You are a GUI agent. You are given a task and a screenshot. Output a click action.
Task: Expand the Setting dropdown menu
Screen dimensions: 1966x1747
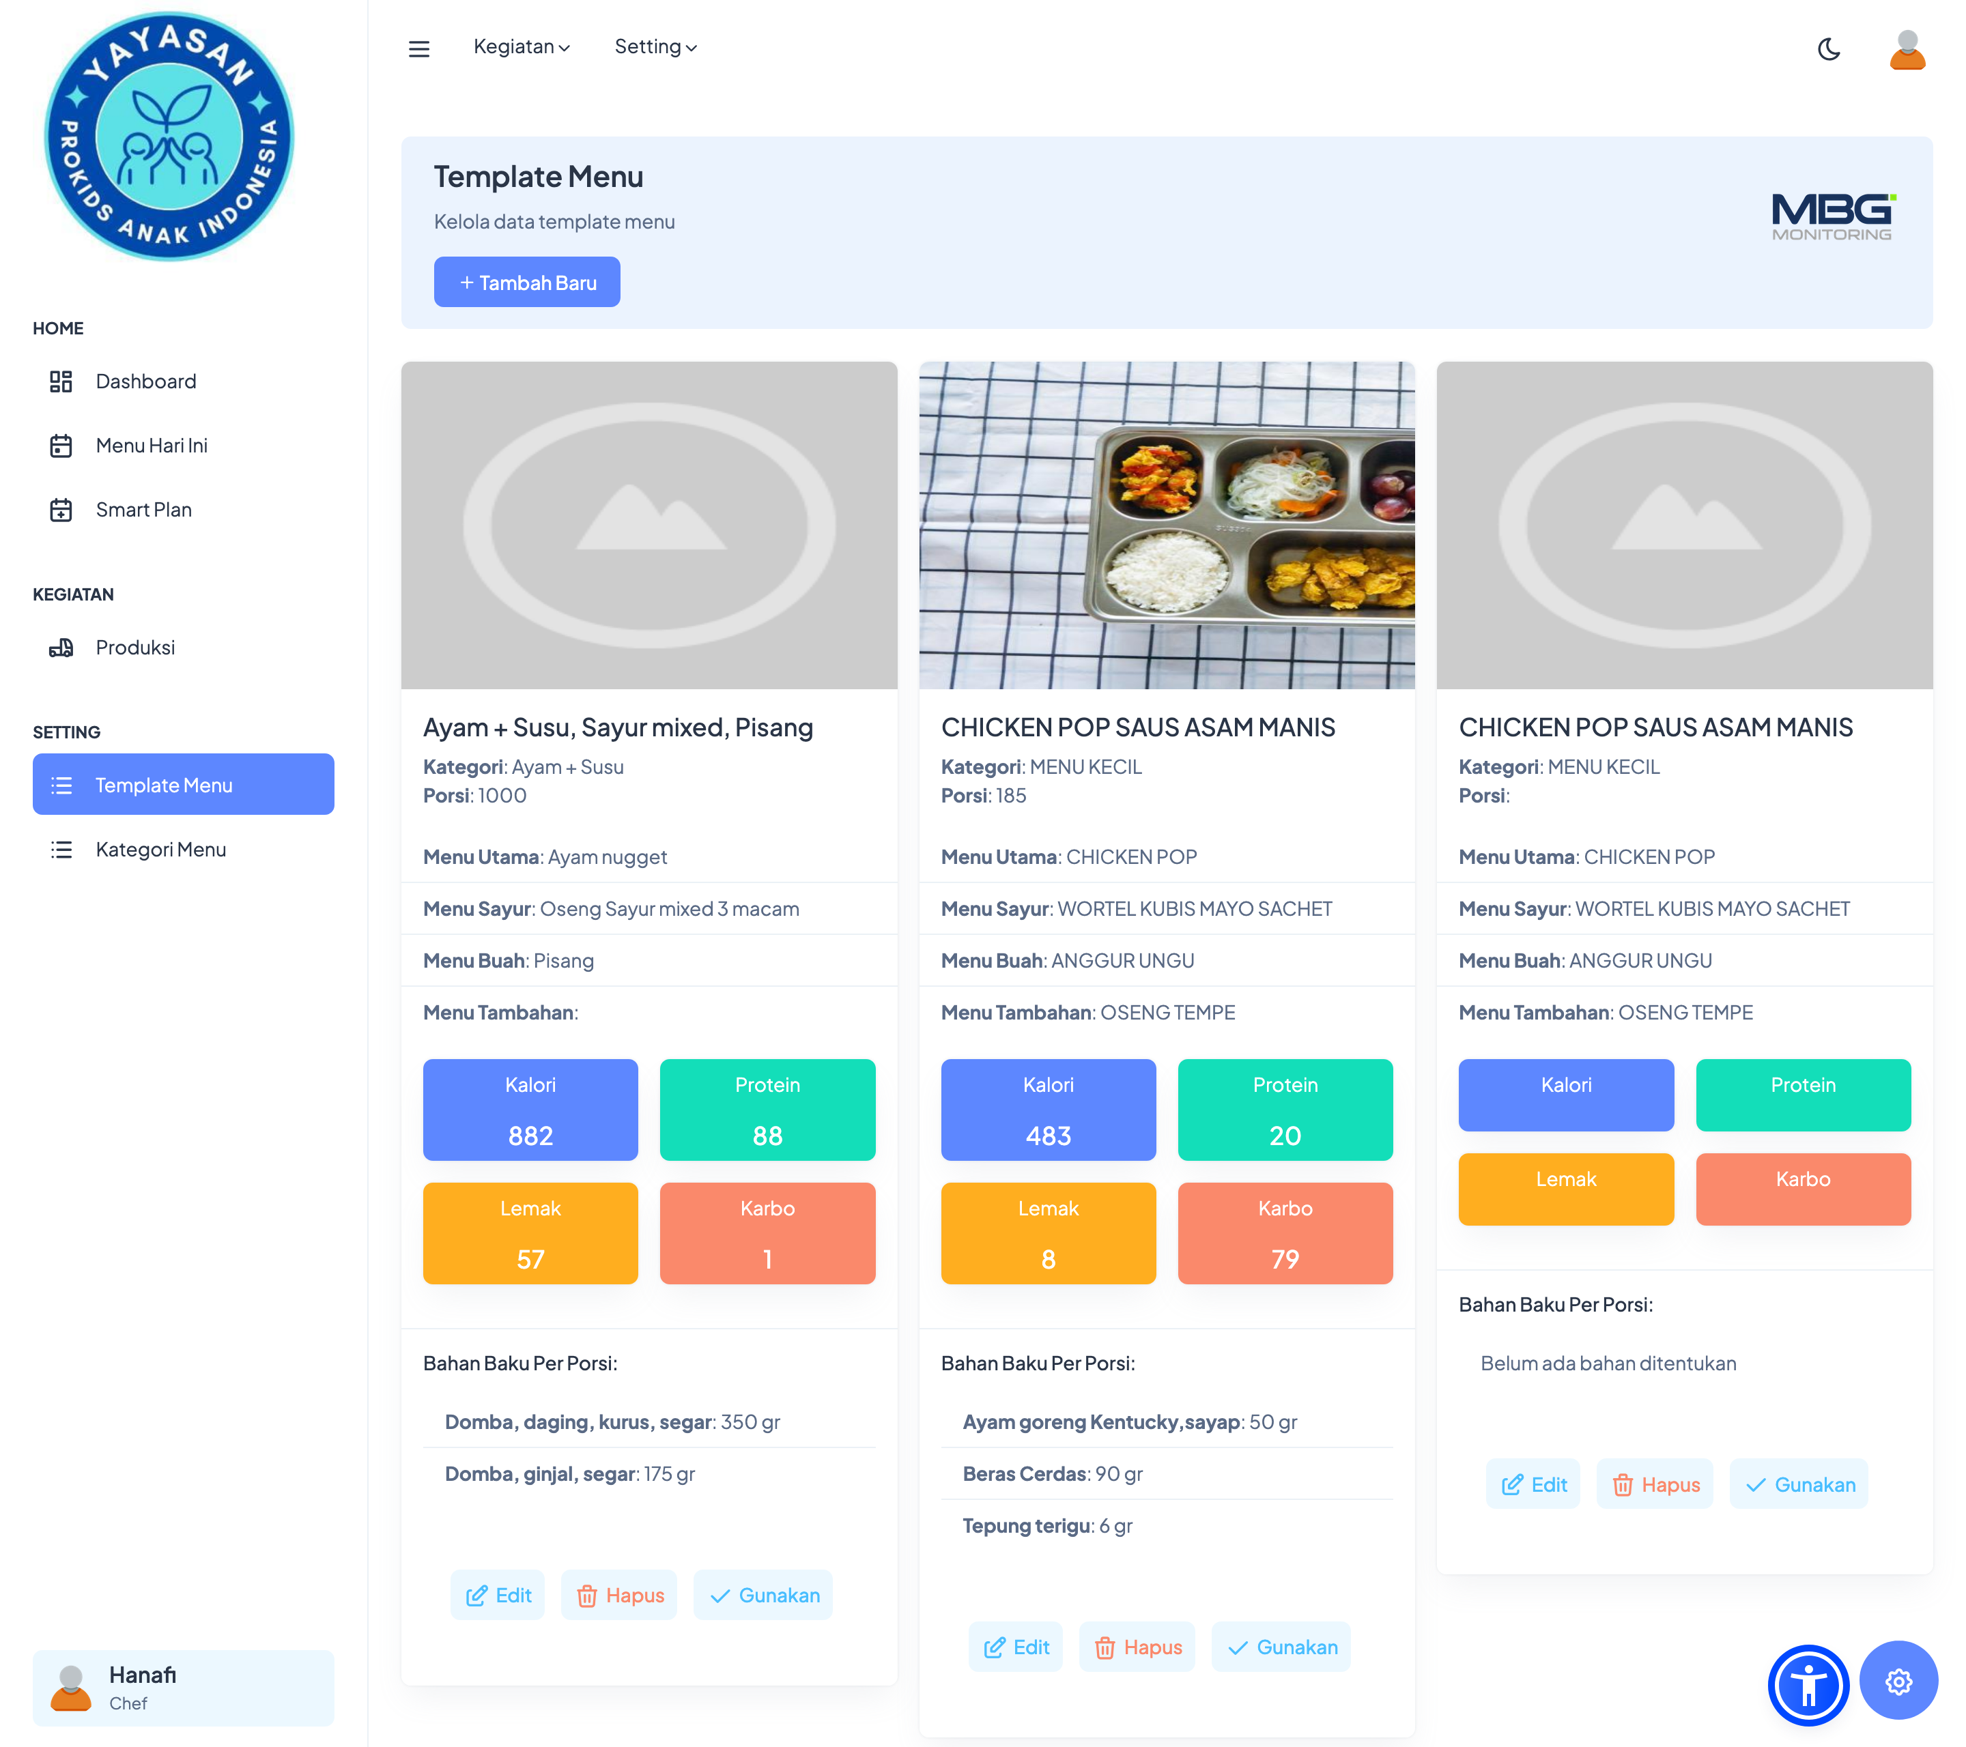click(x=655, y=46)
